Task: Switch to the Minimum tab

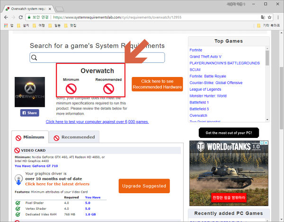Action: pos(30,137)
